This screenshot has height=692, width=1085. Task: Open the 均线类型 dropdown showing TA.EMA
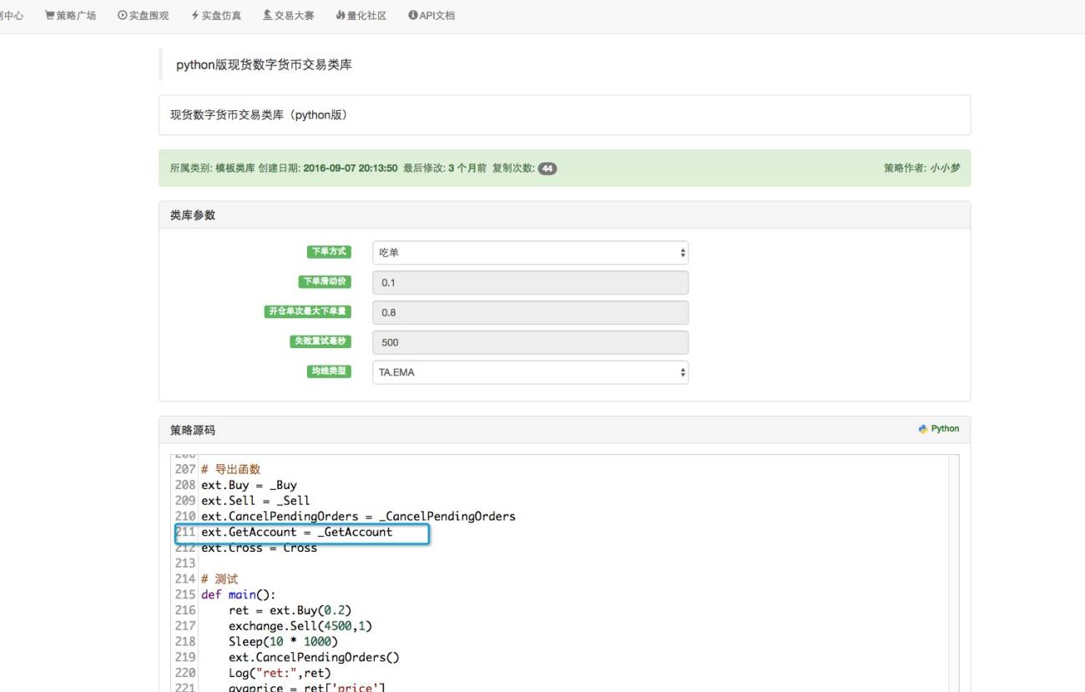click(530, 372)
